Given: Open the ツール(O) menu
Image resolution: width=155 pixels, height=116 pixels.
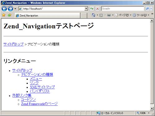Looking at the screenshot, I should 141,15.
